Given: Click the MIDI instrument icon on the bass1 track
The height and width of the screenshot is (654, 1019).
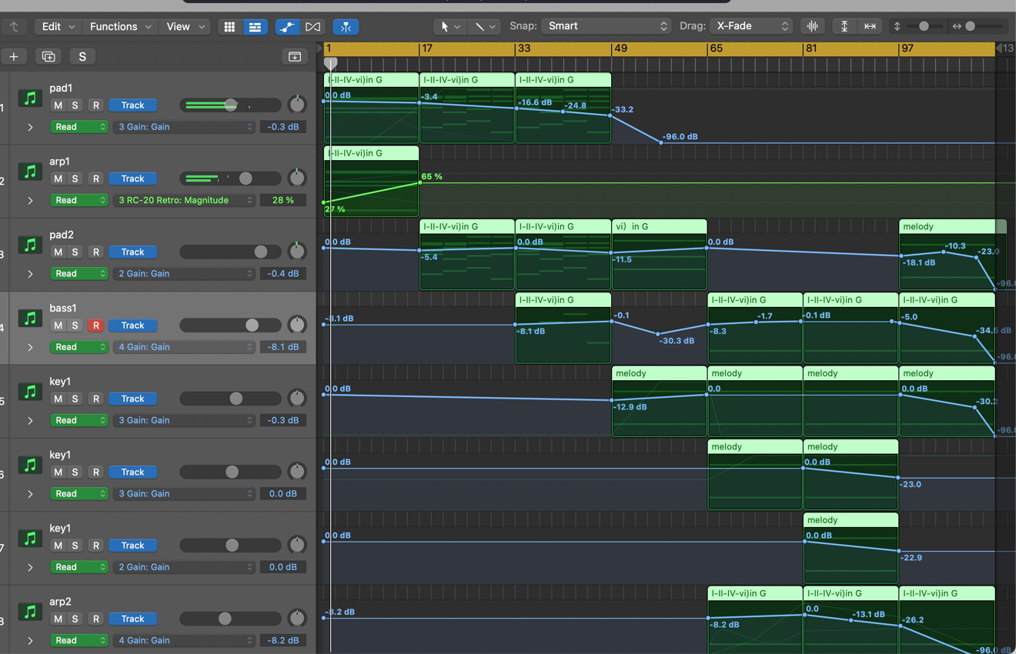Looking at the screenshot, I should click(x=29, y=317).
